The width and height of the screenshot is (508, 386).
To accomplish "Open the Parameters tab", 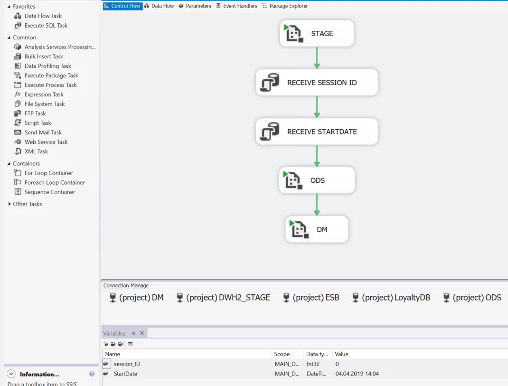I will pyautogui.click(x=195, y=6).
